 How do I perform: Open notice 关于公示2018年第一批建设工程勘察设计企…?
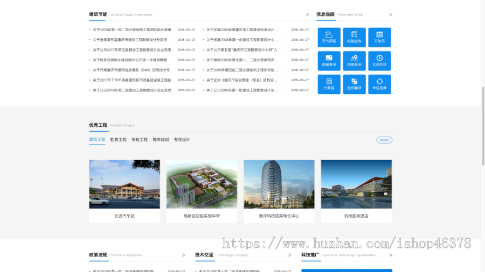242,90
